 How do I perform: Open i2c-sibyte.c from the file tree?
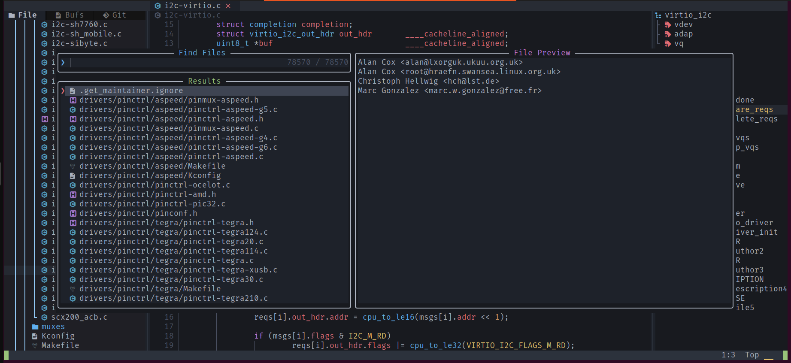79,43
